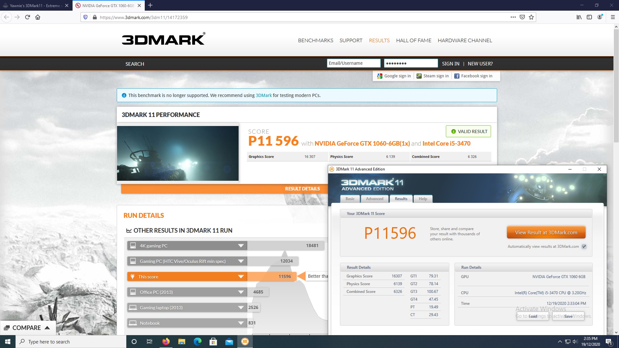619x348 pixels.
Task: Open notification center icon
Action: (x=609, y=342)
